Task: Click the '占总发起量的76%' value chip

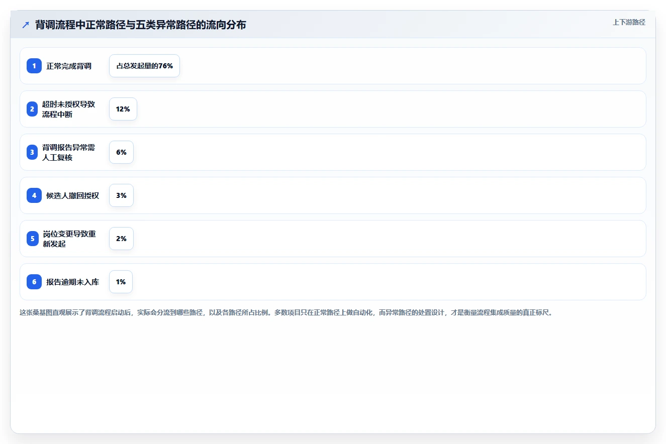Action: click(x=144, y=66)
